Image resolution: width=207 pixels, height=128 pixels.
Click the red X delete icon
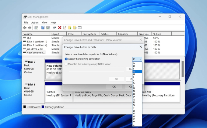(60, 28)
